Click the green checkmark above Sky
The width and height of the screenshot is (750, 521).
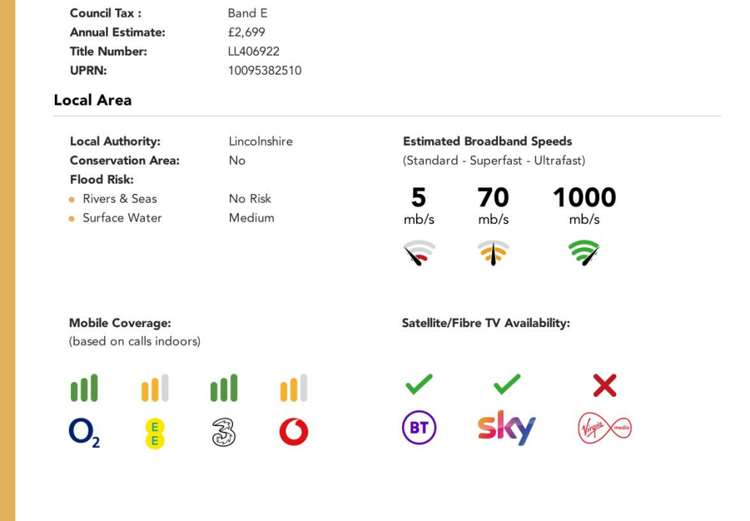tap(507, 384)
